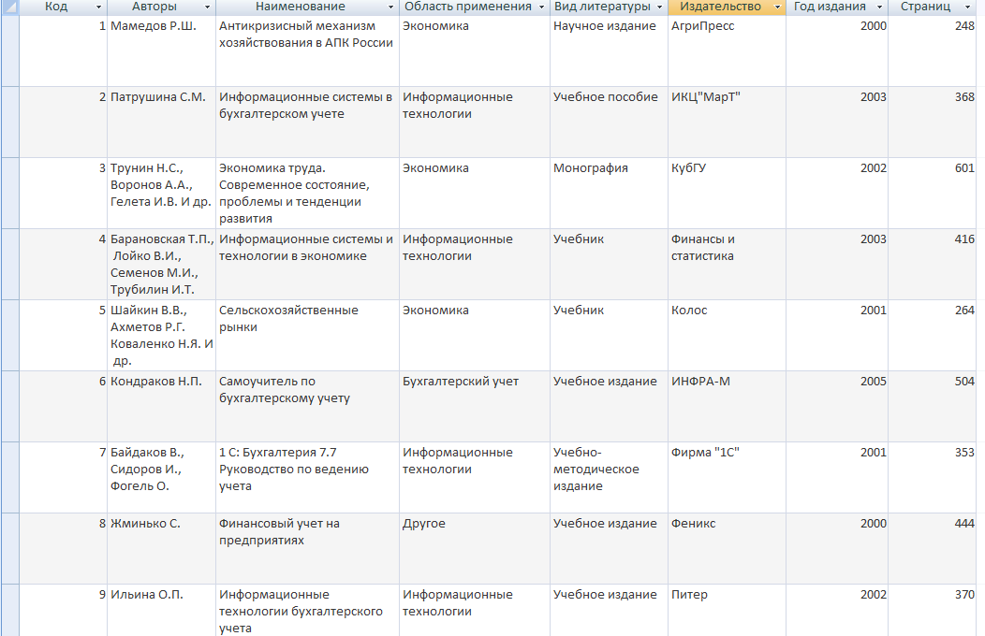
Task: Click the publisher cell Фирма "1С"
Action: 727,477
